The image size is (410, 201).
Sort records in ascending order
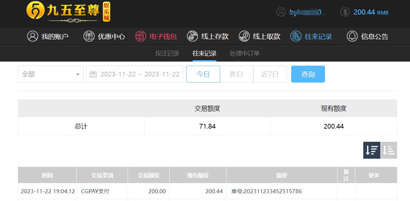(x=389, y=150)
